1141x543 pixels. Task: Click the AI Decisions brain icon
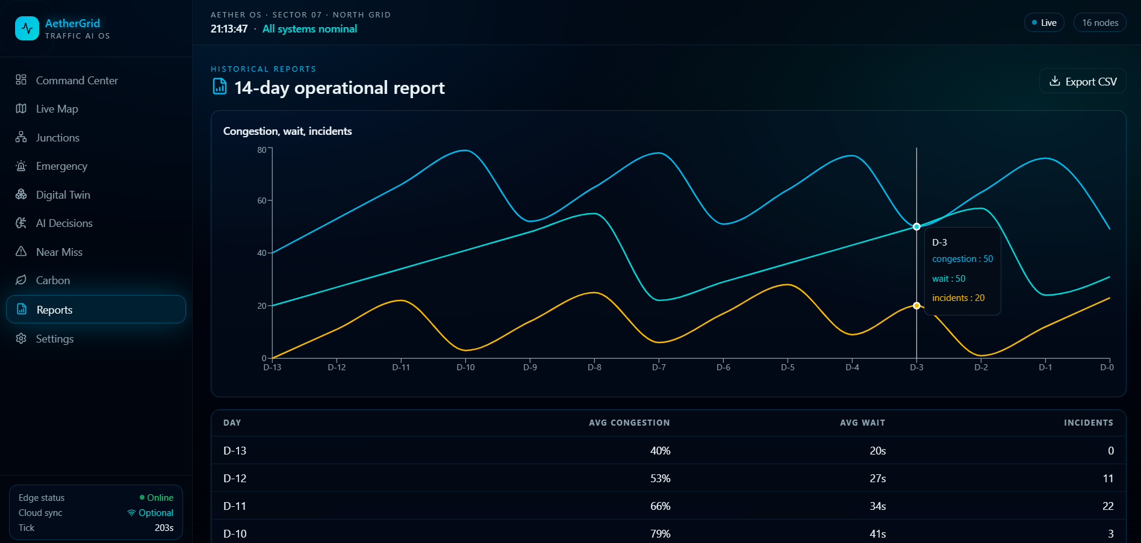(x=21, y=223)
